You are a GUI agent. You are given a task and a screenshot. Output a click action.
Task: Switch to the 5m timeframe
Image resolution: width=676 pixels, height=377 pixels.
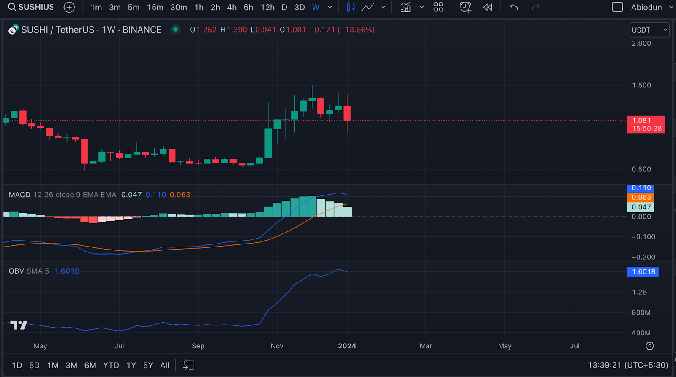tap(134, 7)
